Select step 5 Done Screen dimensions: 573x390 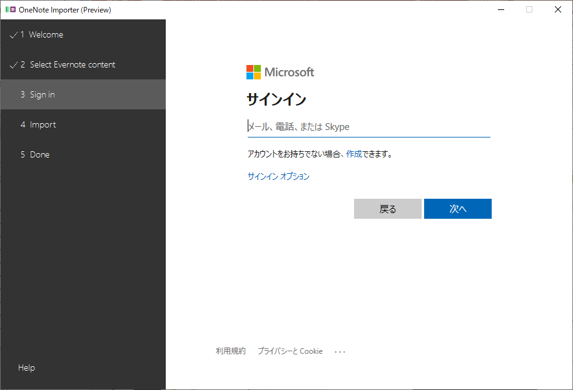83,154
